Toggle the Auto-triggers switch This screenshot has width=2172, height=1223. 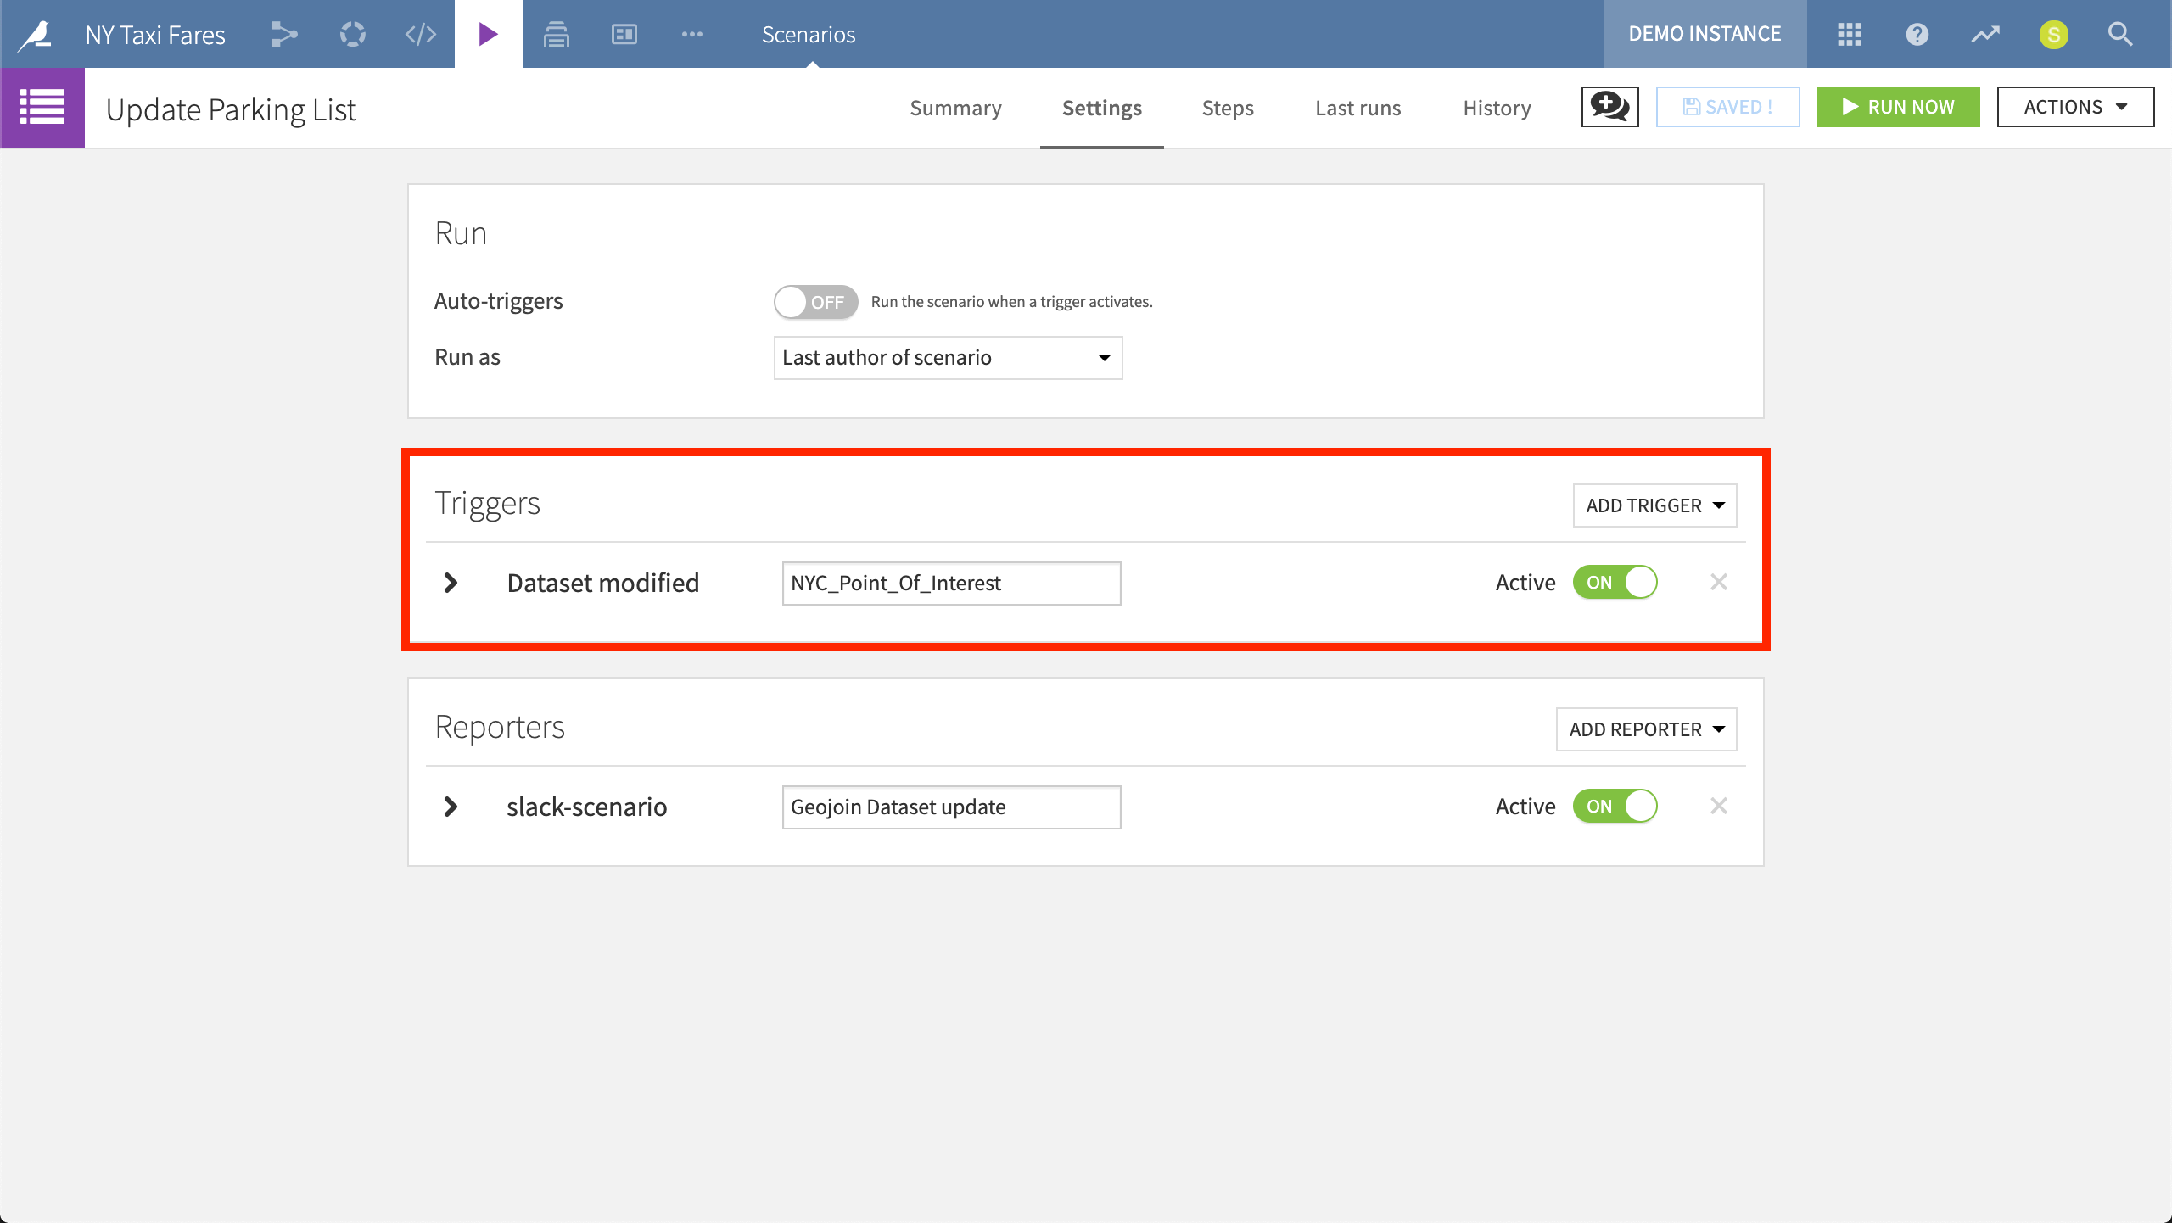click(x=815, y=302)
